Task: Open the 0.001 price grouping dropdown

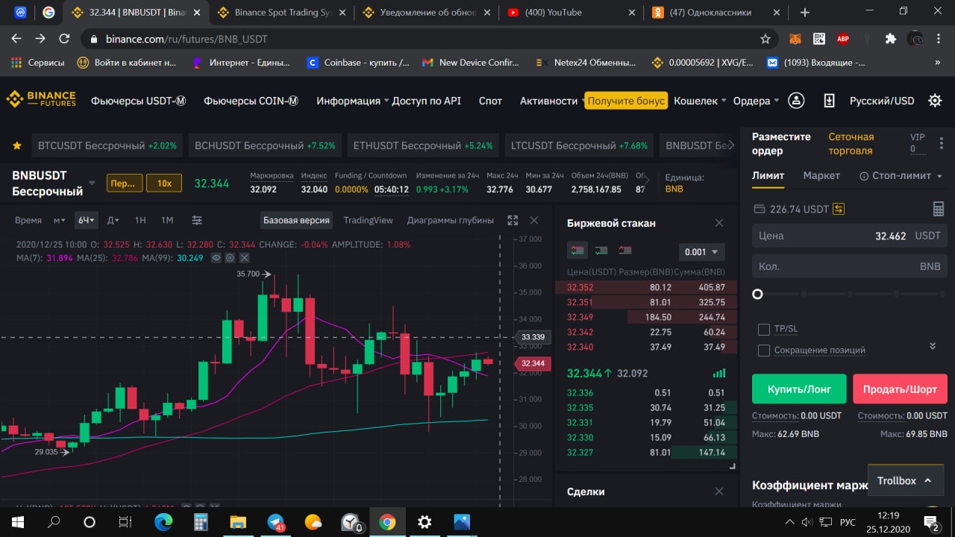Action: click(x=702, y=251)
